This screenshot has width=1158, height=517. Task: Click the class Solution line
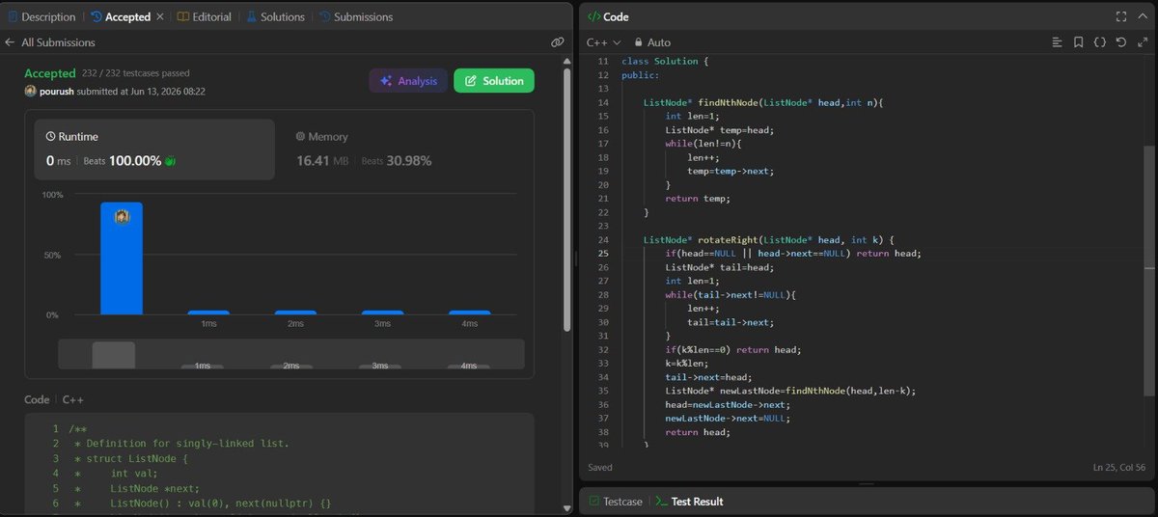click(x=666, y=62)
